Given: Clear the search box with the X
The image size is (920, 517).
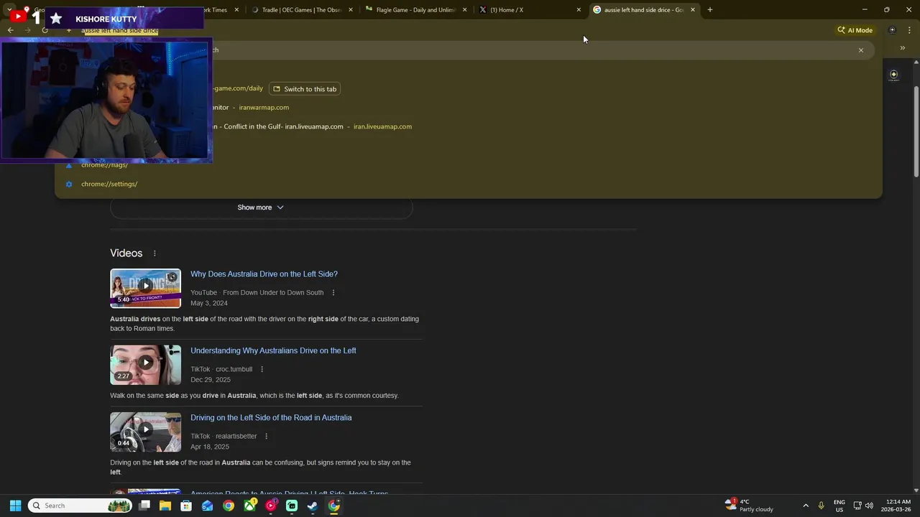Looking at the screenshot, I should click(860, 50).
